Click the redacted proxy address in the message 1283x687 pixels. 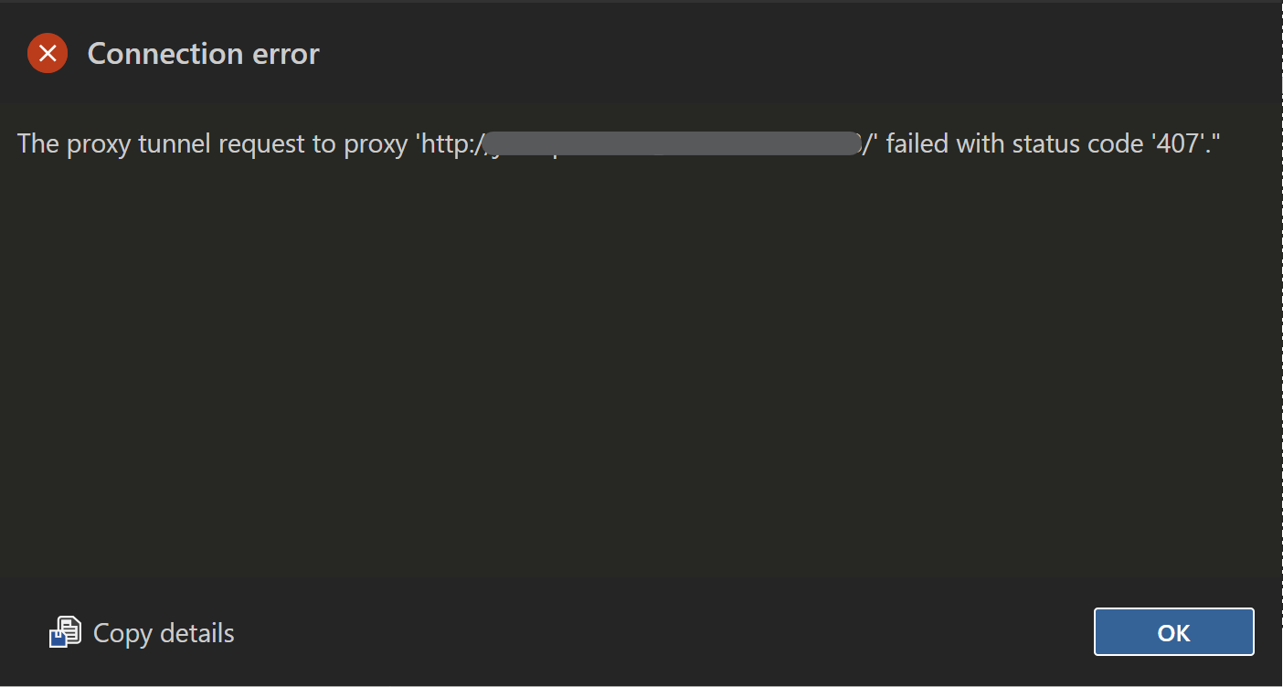pyautogui.click(x=672, y=143)
